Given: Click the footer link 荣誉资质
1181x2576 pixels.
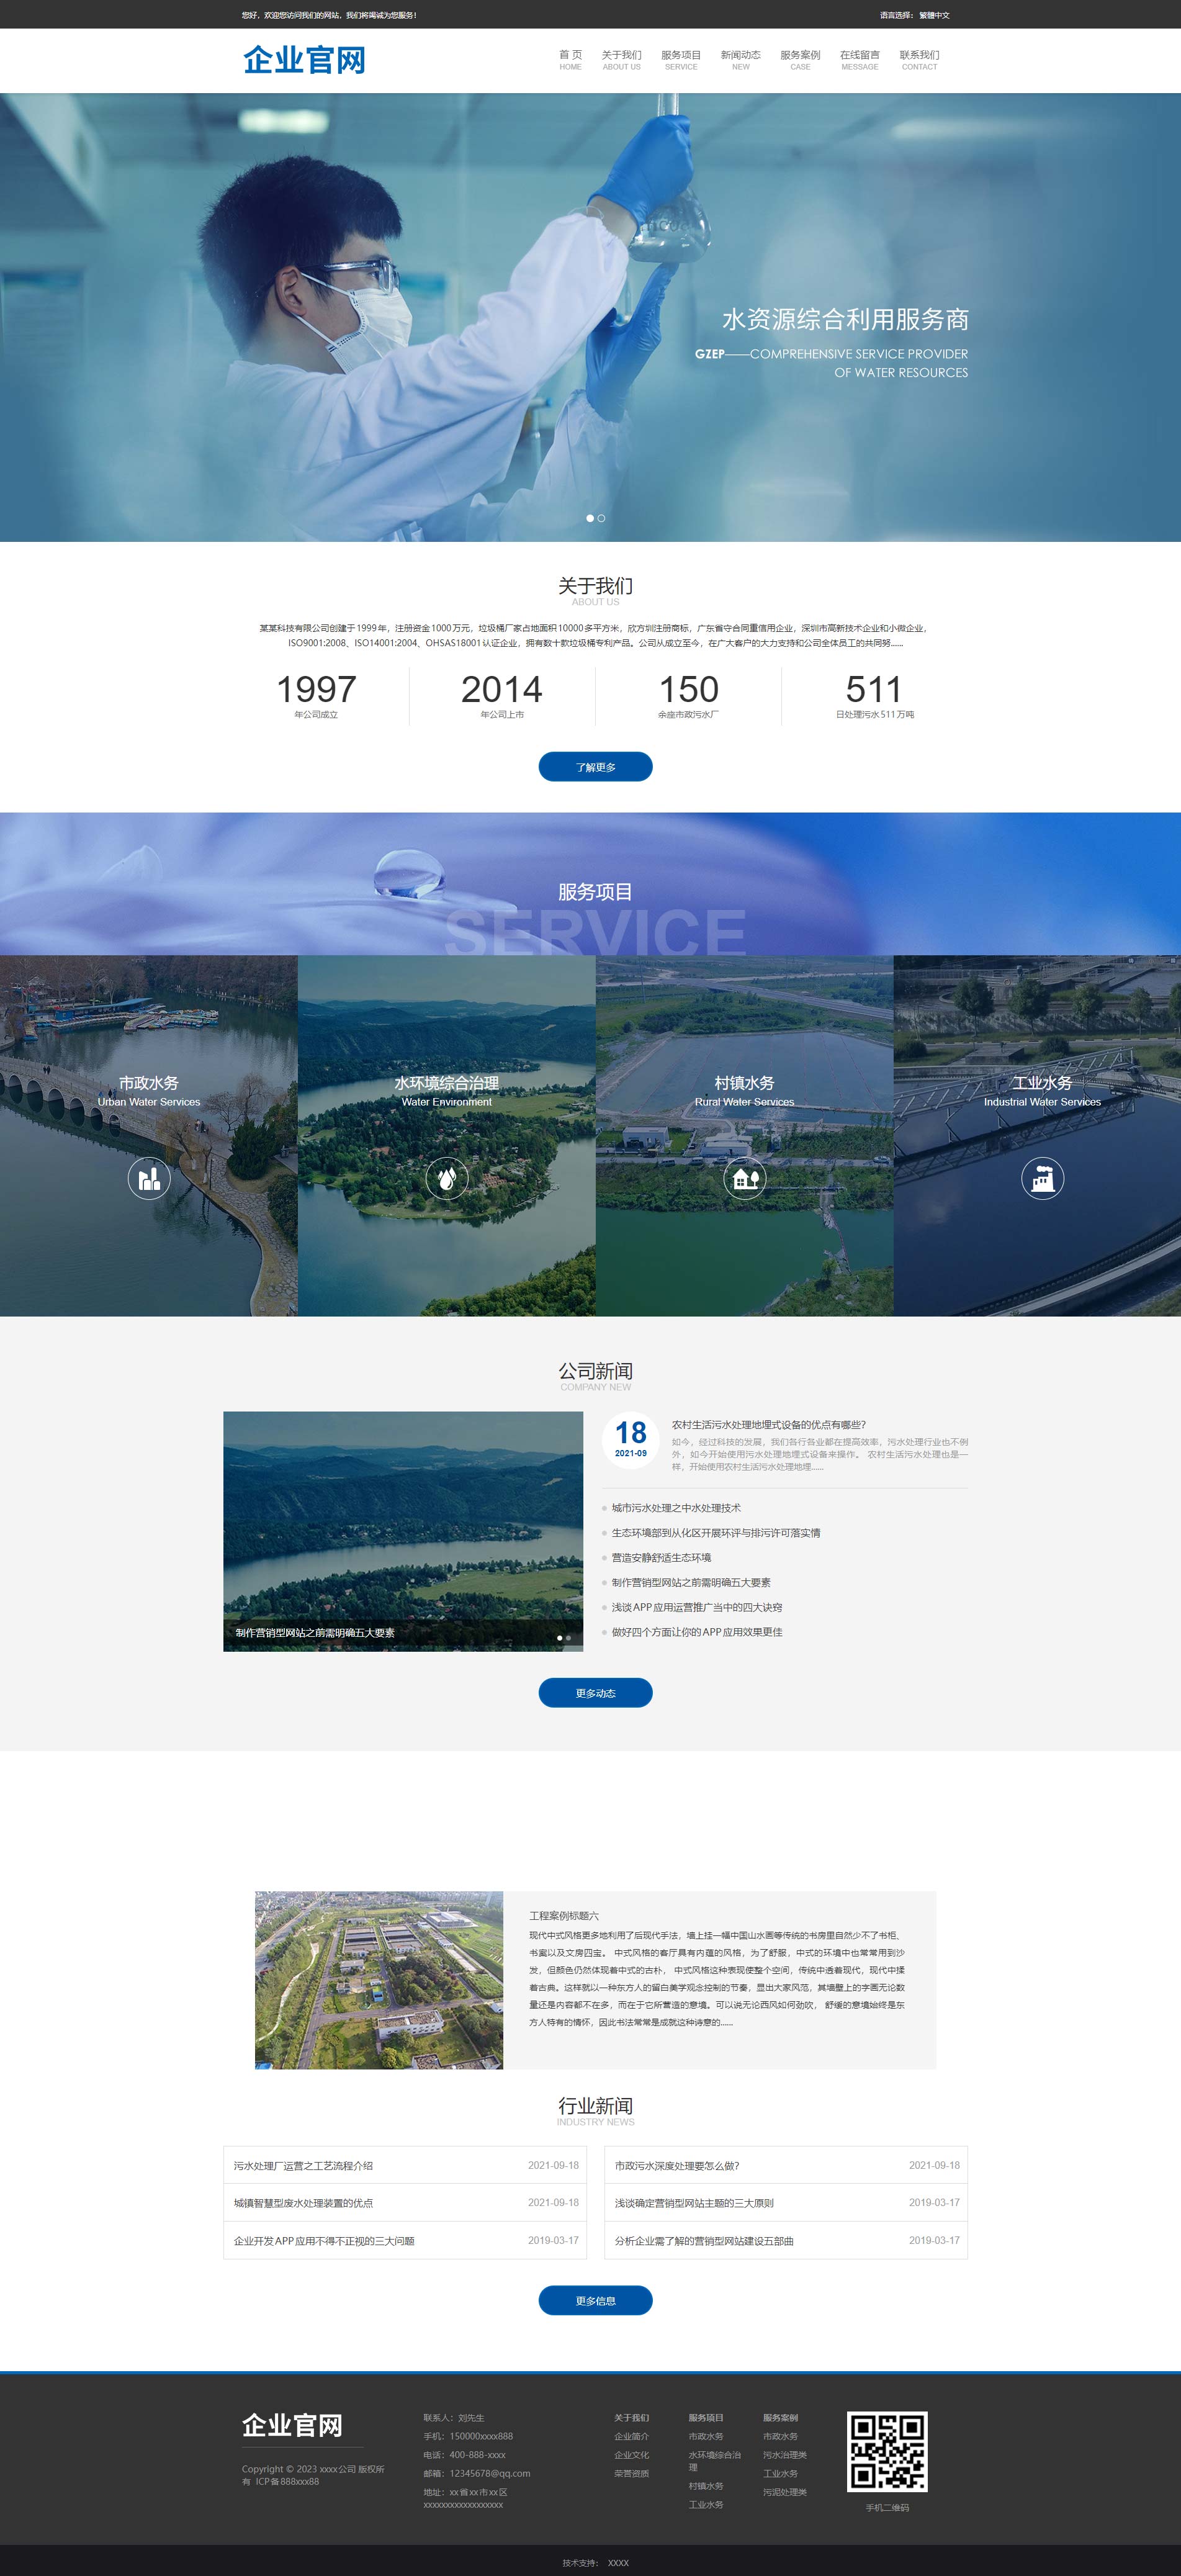Looking at the screenshot, I should click(631, 2474).
